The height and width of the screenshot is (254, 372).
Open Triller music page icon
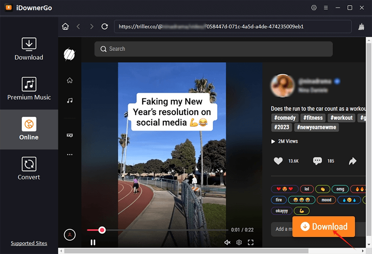[70, 101]
